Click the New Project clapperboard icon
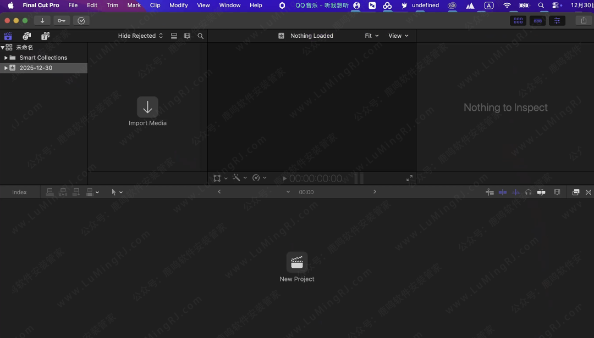 (x=297, y=262)
